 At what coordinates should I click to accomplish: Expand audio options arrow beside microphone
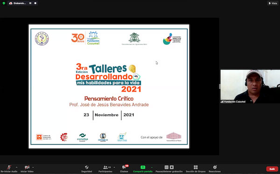[x=17, y=167]
